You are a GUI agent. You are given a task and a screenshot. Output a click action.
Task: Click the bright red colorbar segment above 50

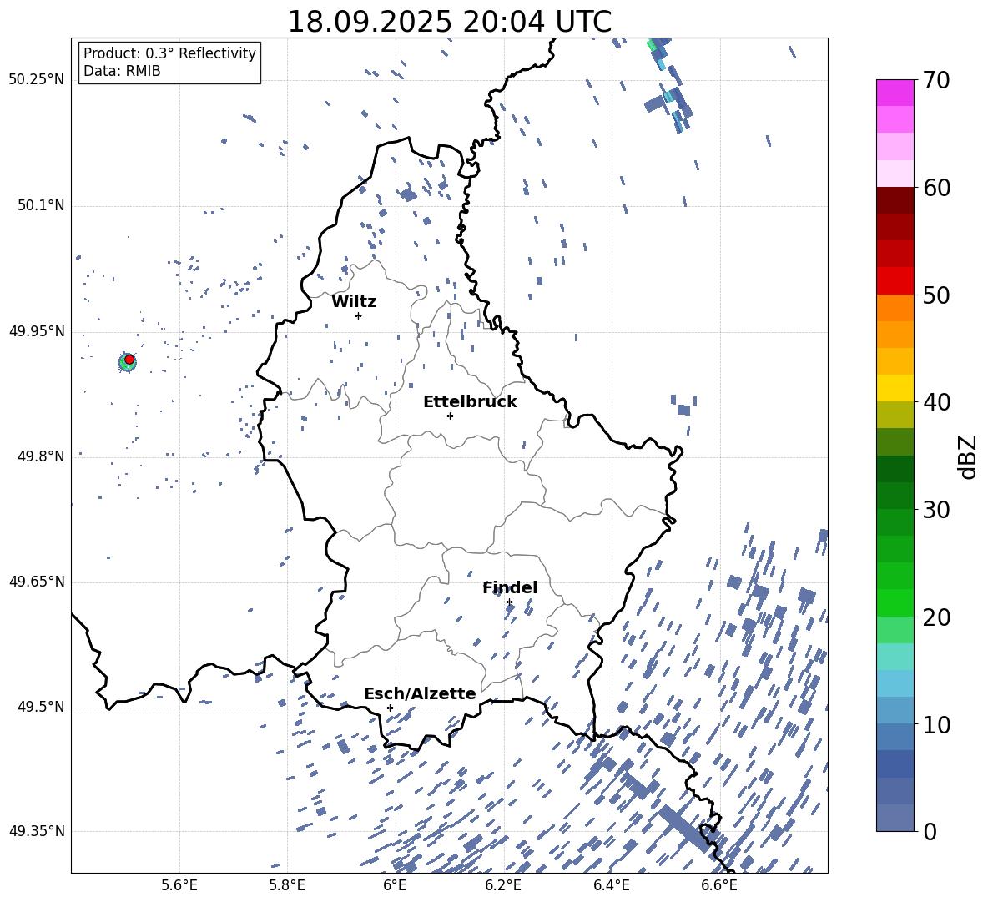[895, 281]
